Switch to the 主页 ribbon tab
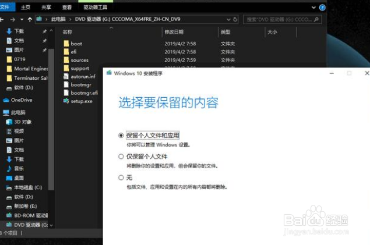 (26, 8)
